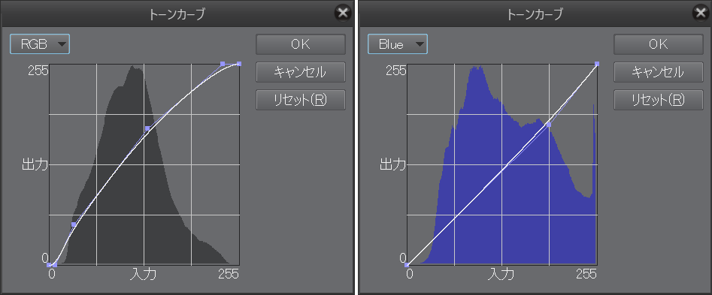Click the RGB dropdown arrow
The width and height of the screenshot is (712, 295).
point(62,44)
